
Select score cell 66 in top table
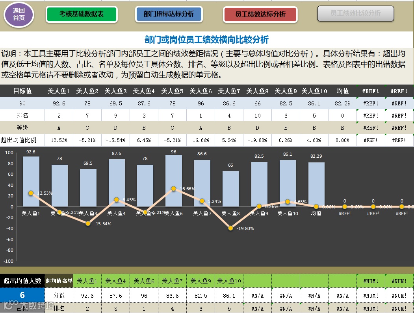tap(258, 103)
